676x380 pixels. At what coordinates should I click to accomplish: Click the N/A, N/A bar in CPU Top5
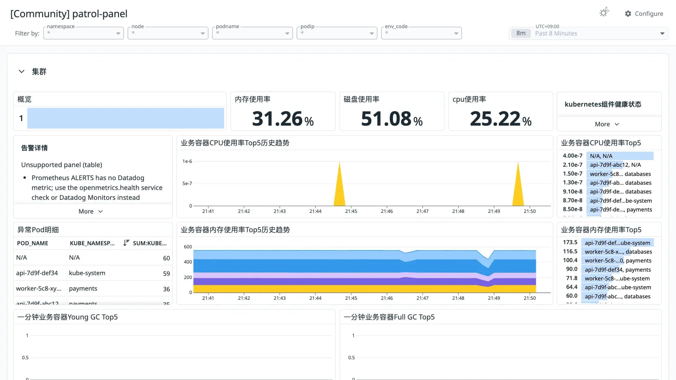[620, 156]
